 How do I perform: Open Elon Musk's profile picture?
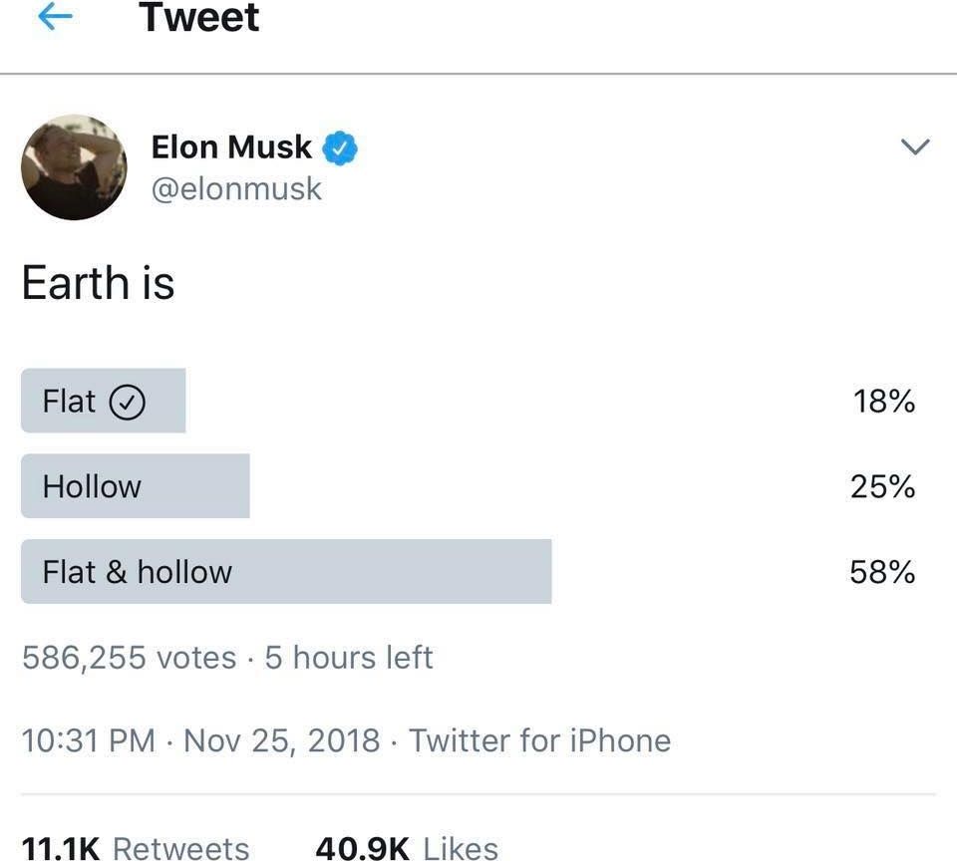pos(75,166)
